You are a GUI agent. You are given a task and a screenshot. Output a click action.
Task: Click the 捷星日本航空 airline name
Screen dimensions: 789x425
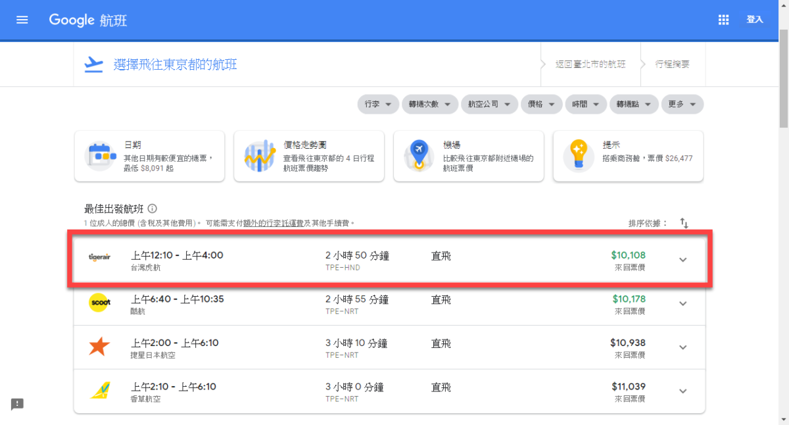(x=153, y=355)
